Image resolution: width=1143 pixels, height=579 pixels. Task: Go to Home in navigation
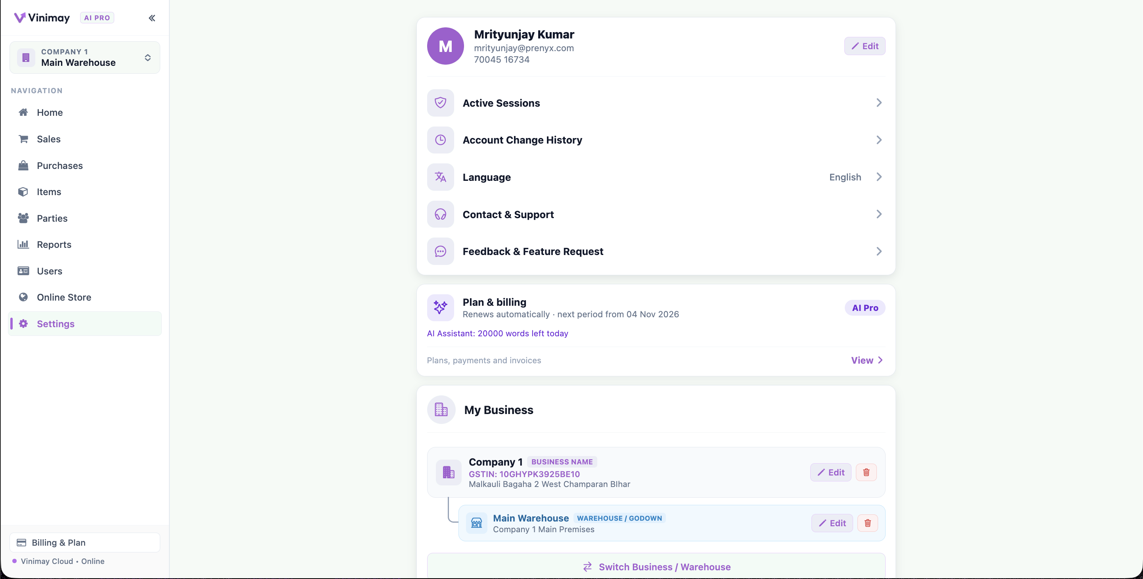pos(85,113)
